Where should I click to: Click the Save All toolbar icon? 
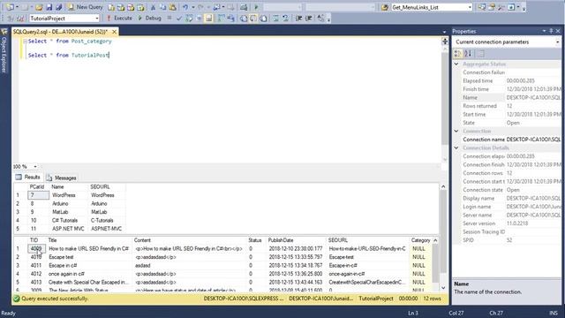tap(59, 7)
